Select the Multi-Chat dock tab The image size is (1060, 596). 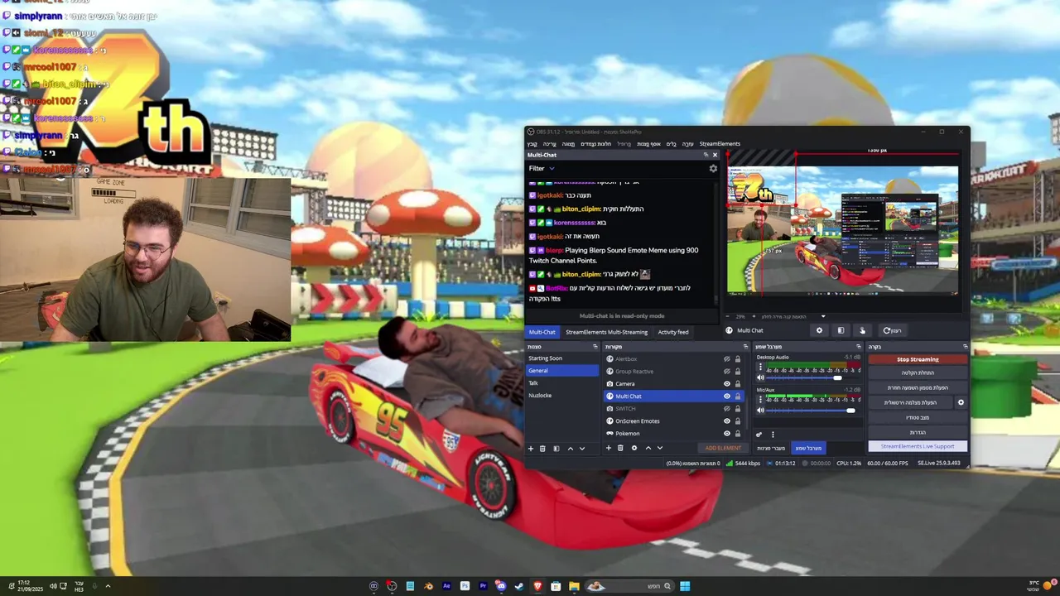pos(542,332)
